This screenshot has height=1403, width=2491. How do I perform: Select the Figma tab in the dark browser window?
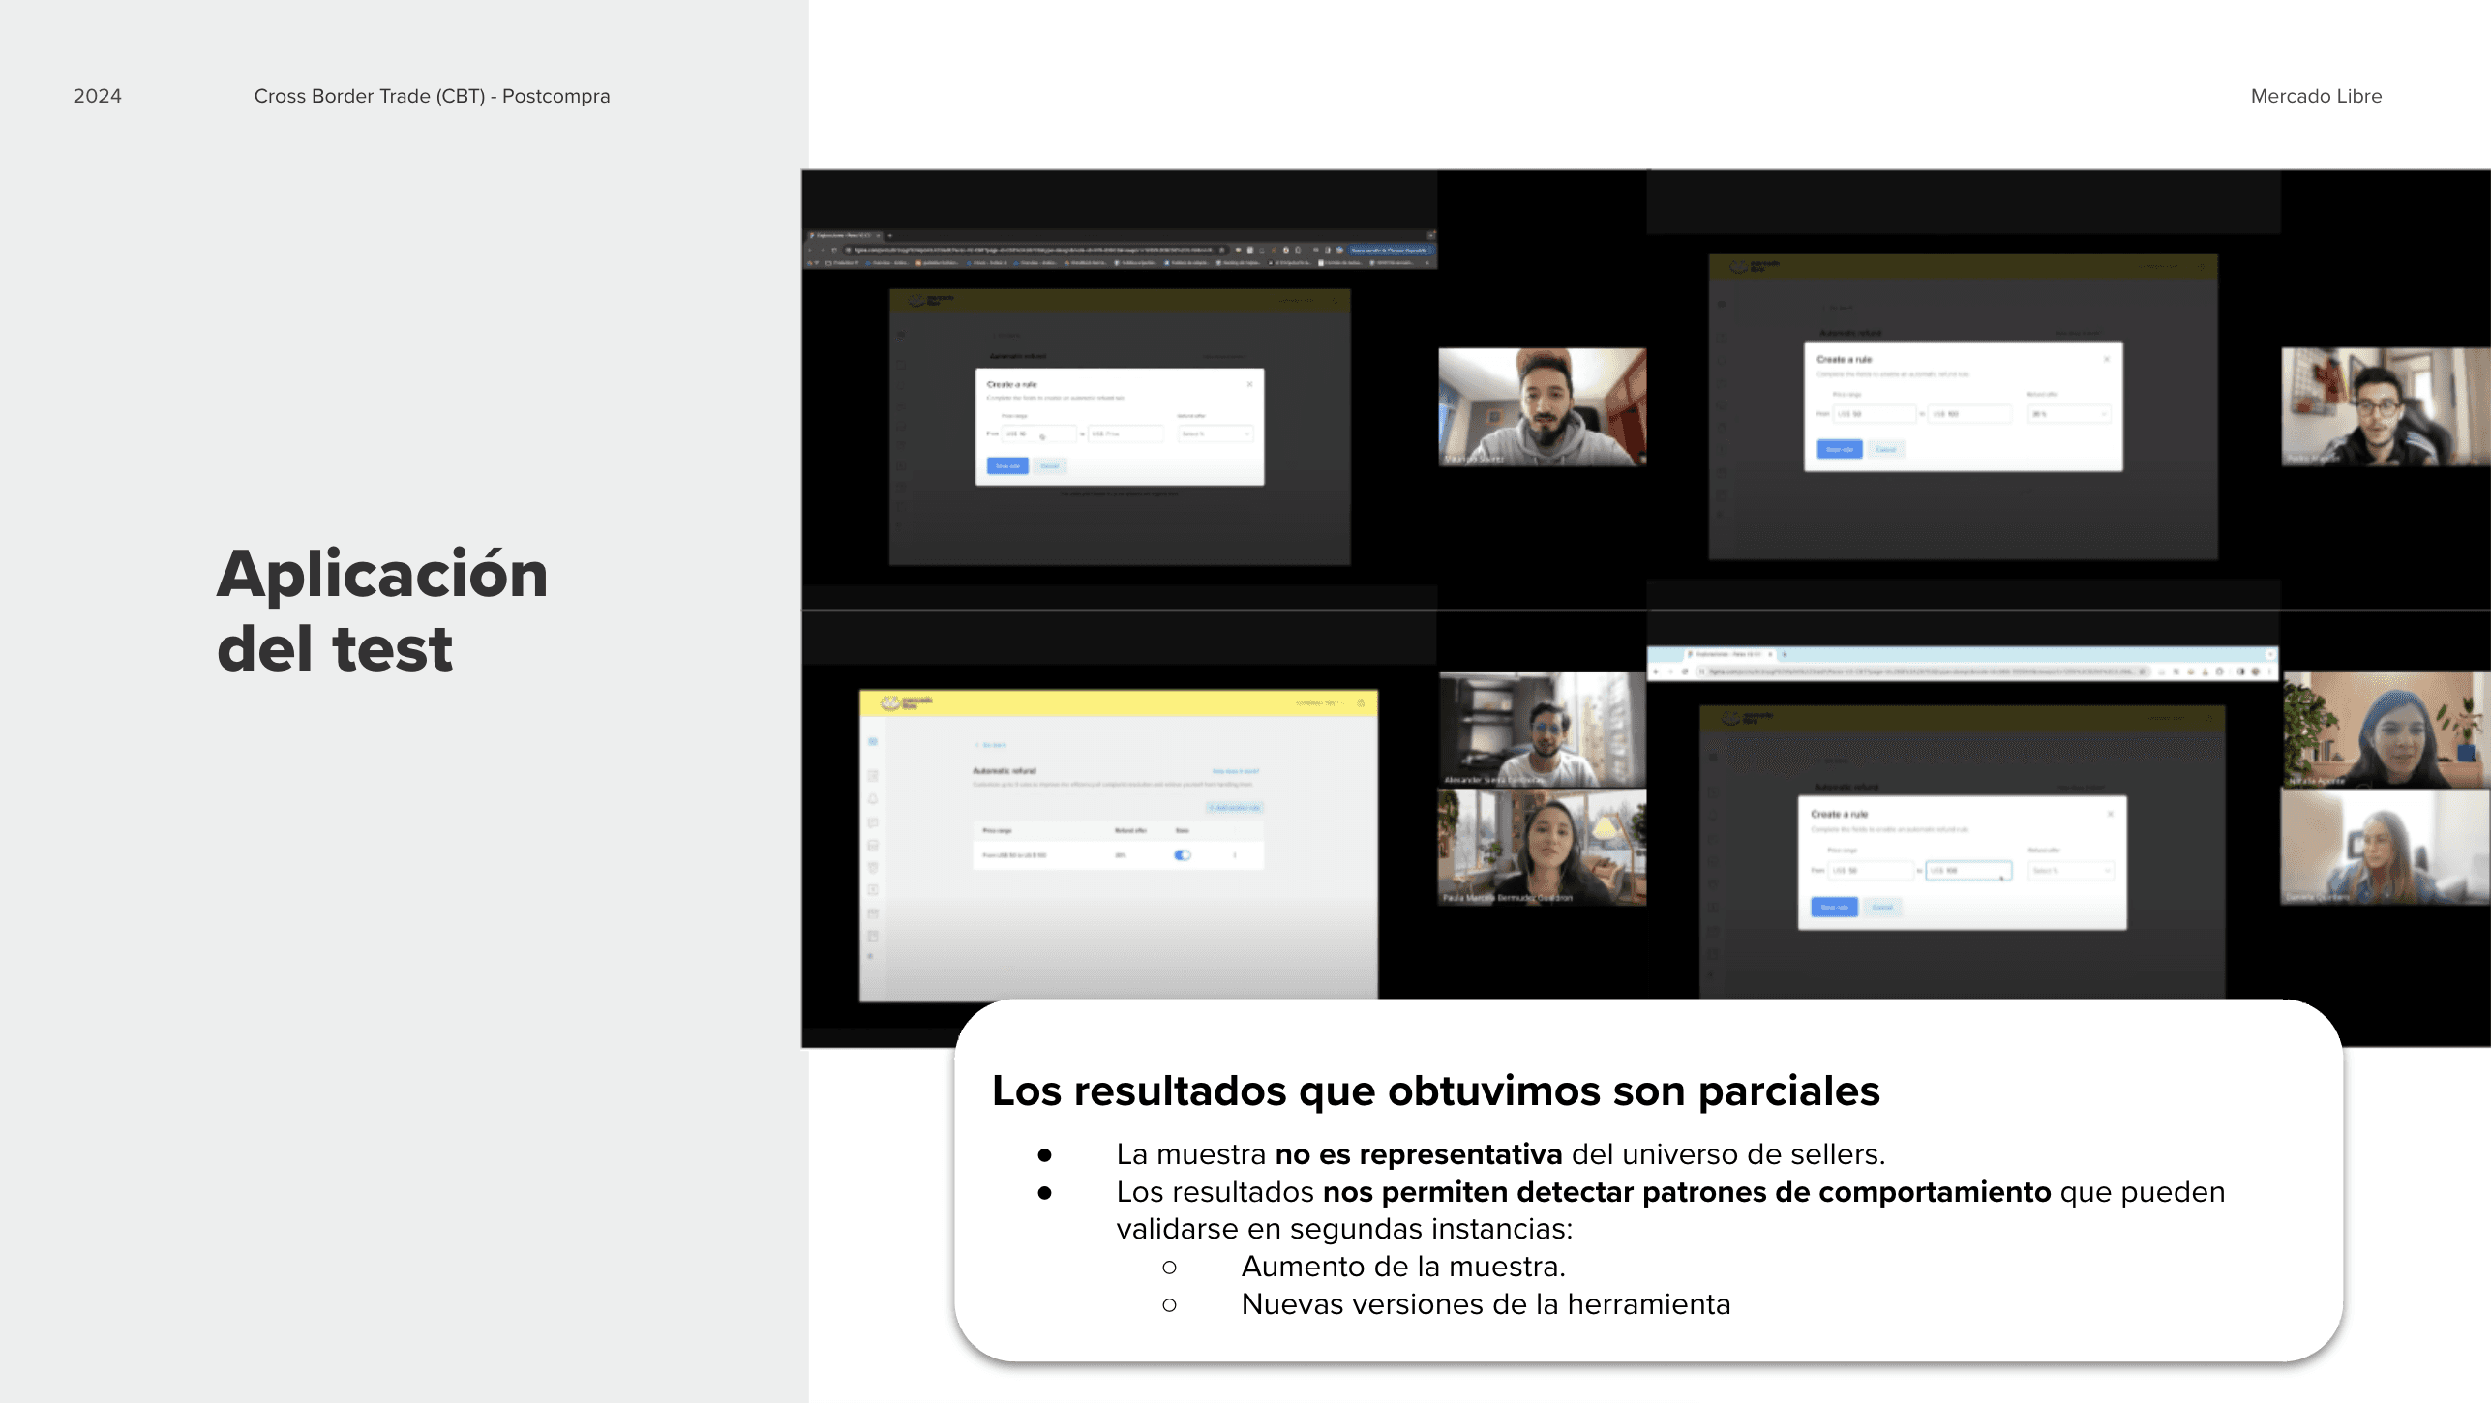pos(842,235)
